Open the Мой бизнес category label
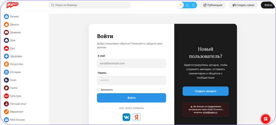276x125 pixels. click(18, 120)
